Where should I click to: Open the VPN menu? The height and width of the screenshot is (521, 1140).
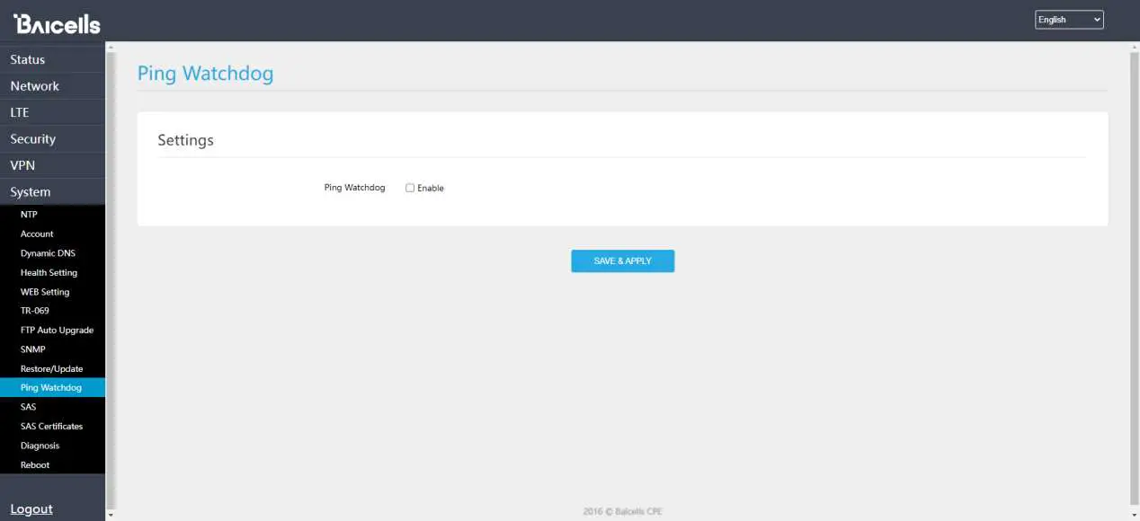[x=52, y=165]
